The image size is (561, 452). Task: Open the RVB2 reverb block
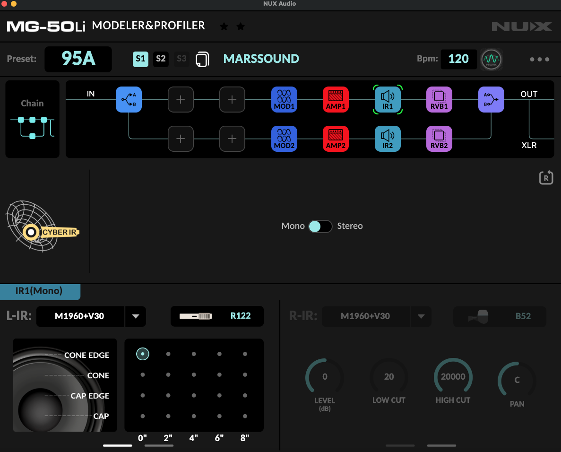(x=439, y=139)
